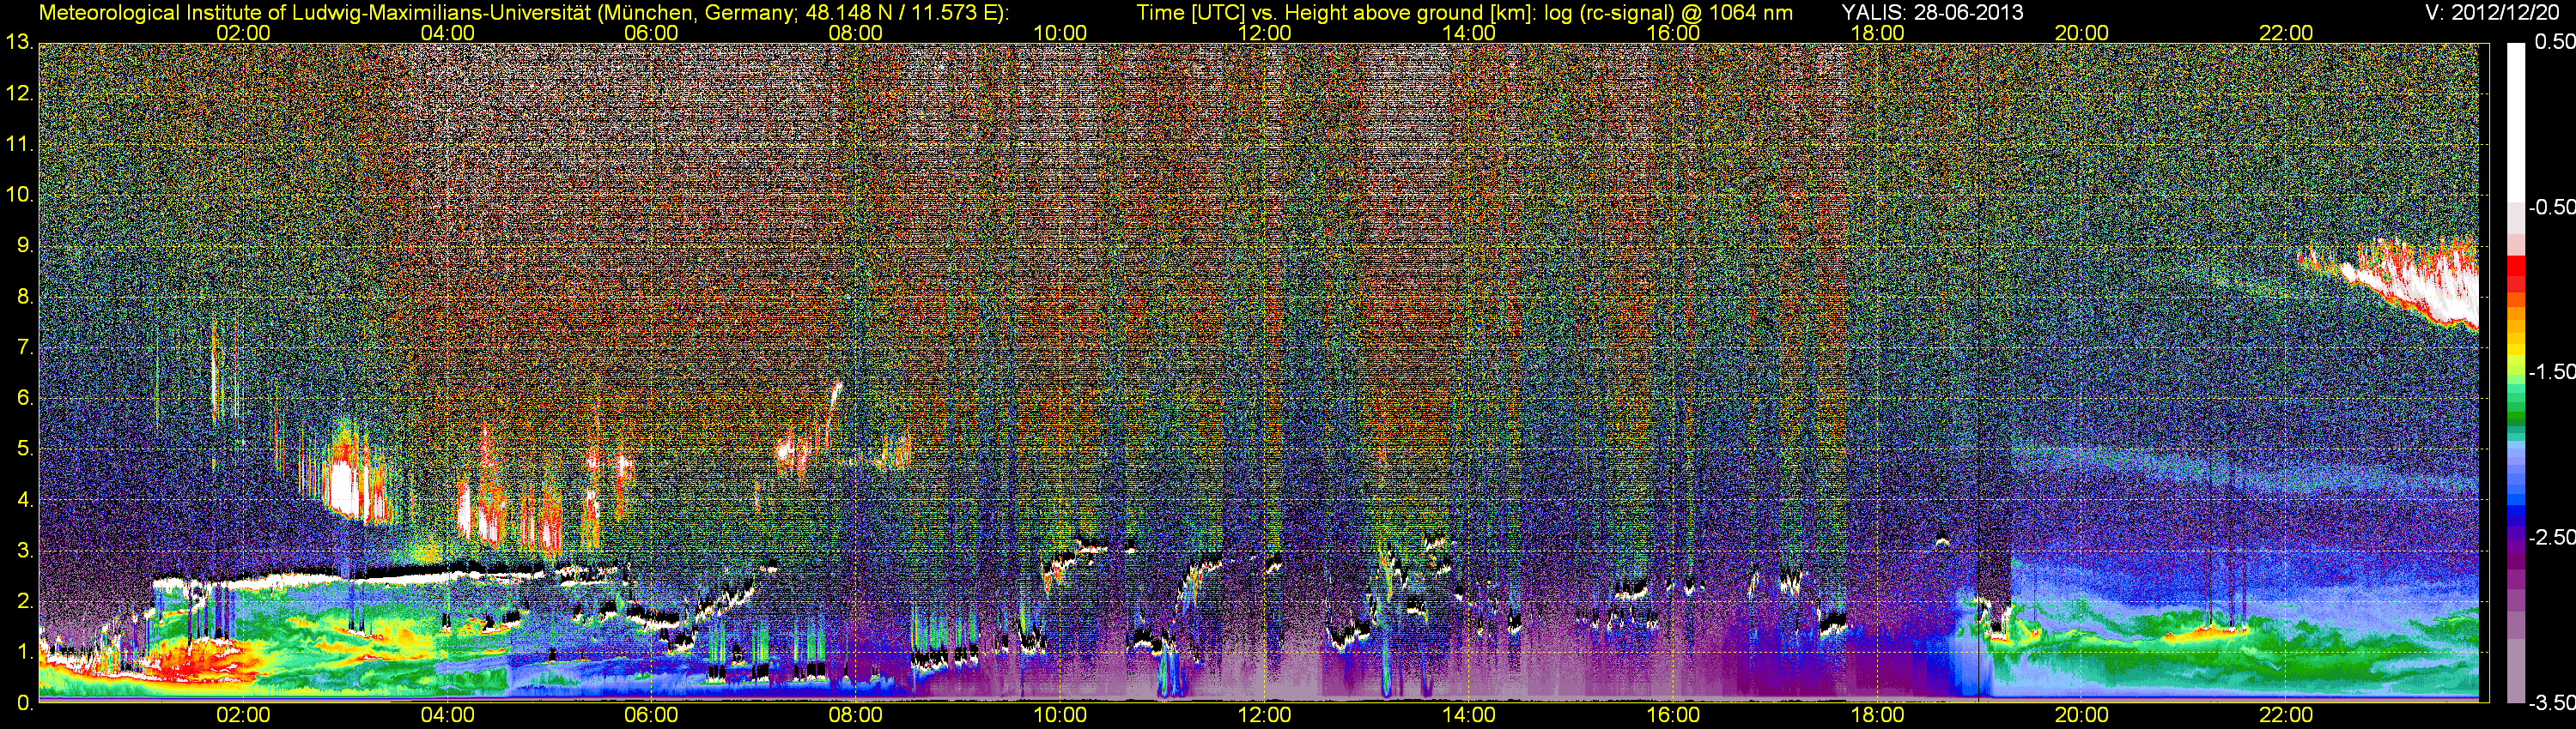
Task: Click the '04:00' label on the bottom time axis
Action: point(447,715)
